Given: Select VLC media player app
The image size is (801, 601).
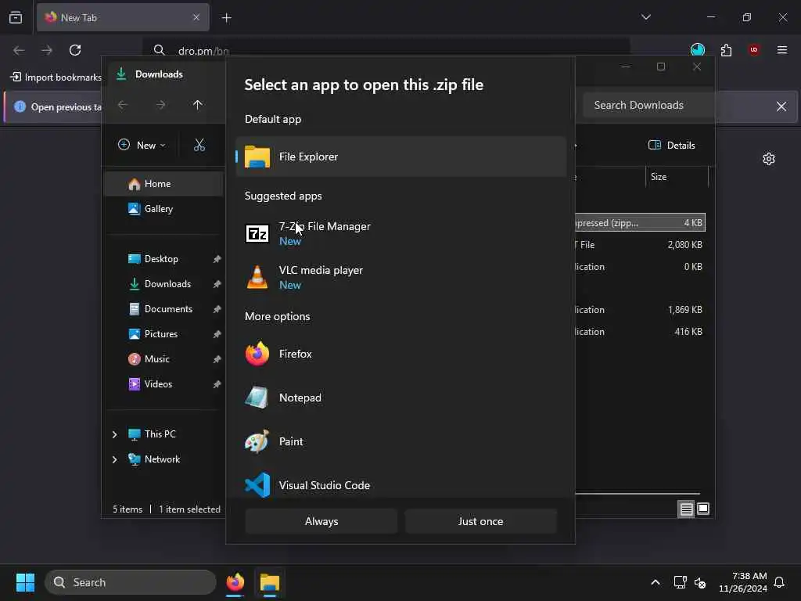Looking at the screenshot, I should click(x=400, y=278).
